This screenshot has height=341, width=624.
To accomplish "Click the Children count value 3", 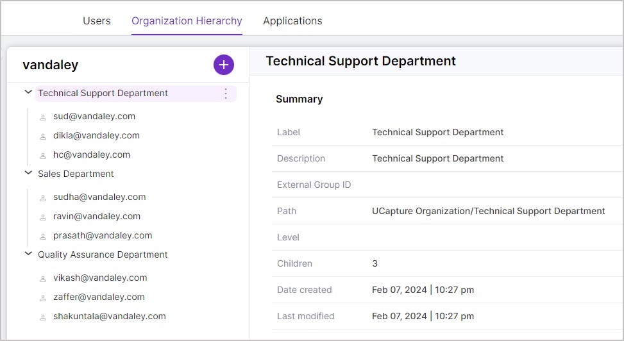I will [375, 263].
